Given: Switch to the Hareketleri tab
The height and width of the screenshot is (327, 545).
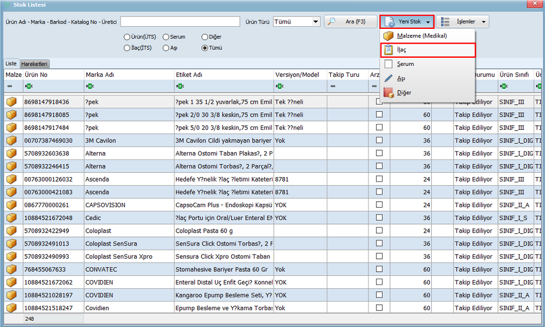Looking at the screenshot, I should [35, 64].
